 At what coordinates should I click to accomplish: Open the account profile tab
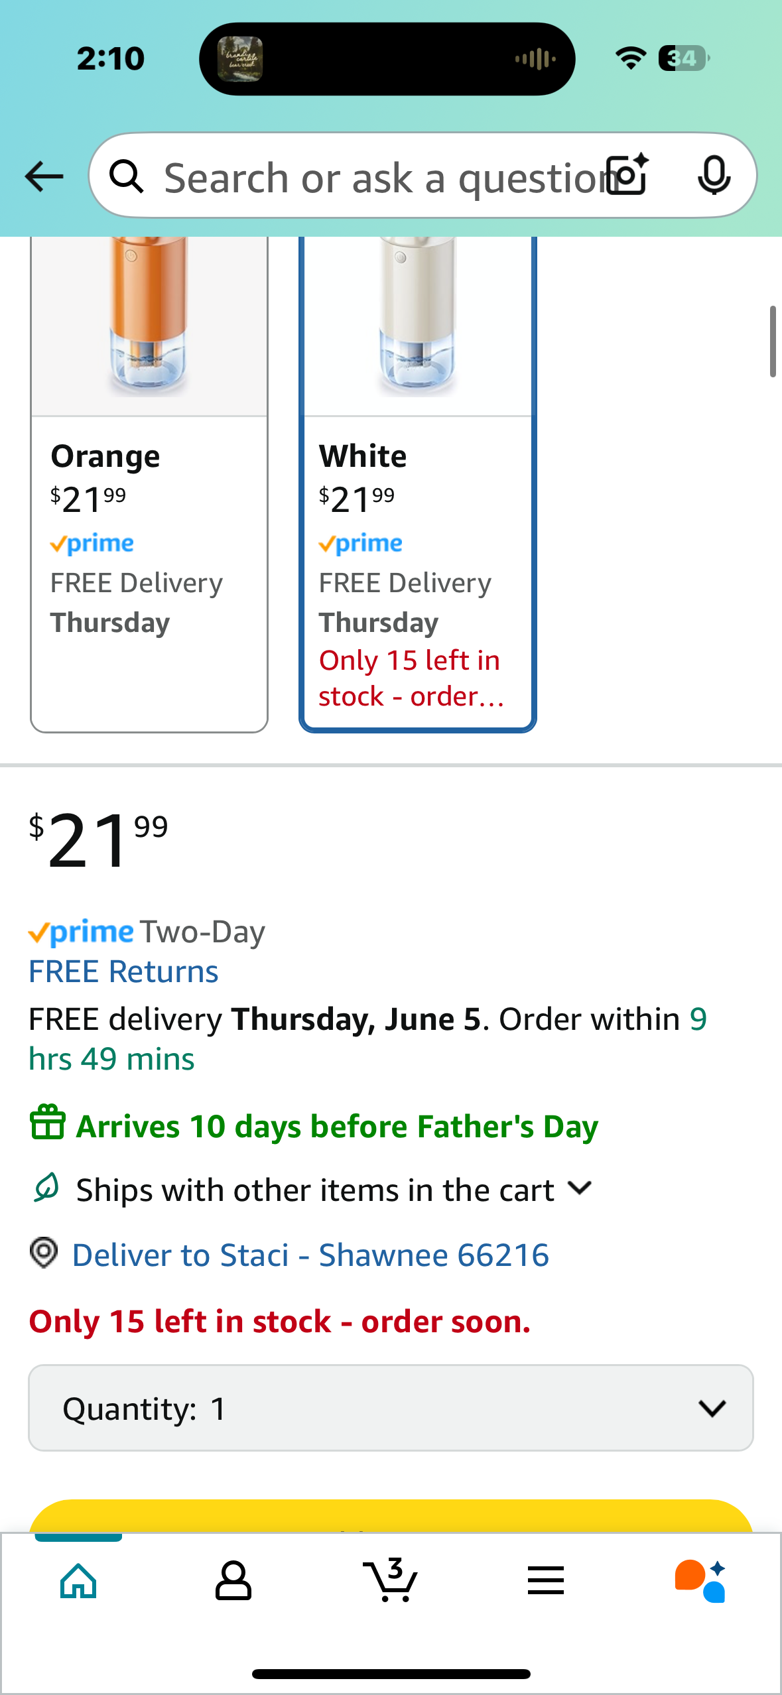pyautogui.click(x=233, y=1581)
